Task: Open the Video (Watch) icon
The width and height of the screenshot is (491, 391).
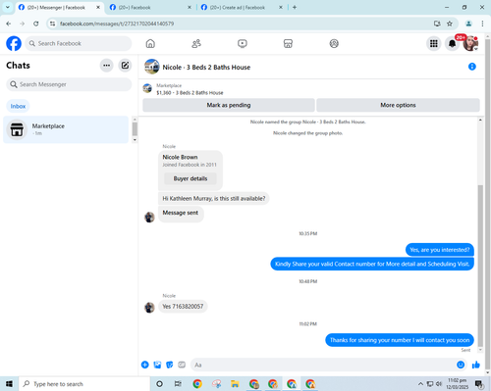Action: 243,43
